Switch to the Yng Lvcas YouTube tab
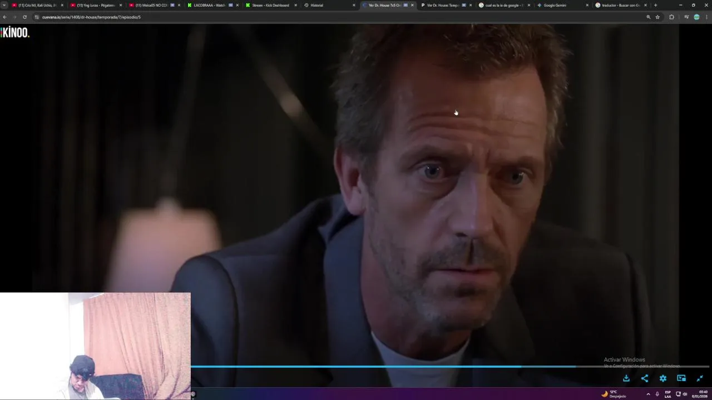Image resolution: width=712 pixels, height=400 pixels. tap(95, 5)
